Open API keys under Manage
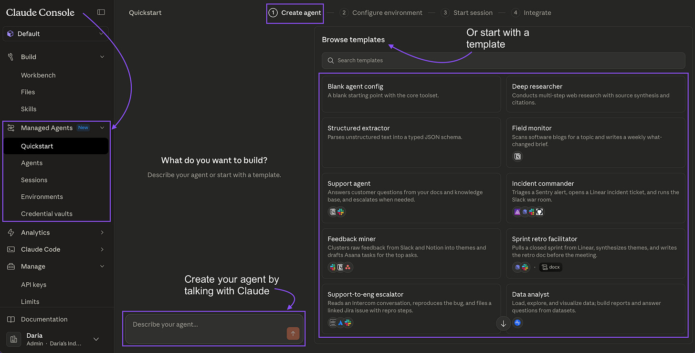Screen dimensions: 695x353 33,285
